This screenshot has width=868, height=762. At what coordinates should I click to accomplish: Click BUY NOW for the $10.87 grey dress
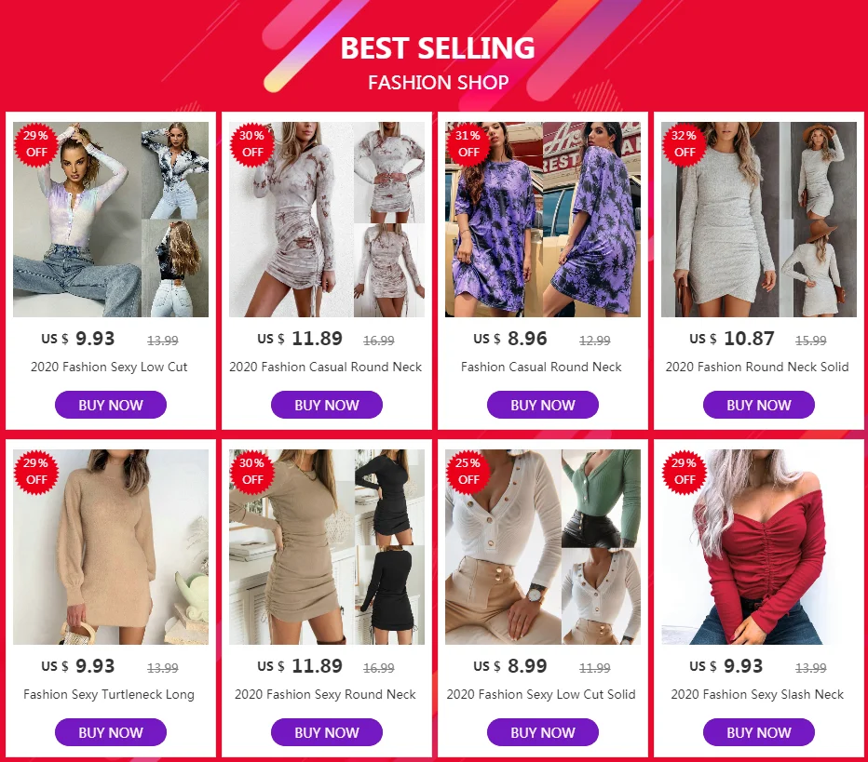758,405
